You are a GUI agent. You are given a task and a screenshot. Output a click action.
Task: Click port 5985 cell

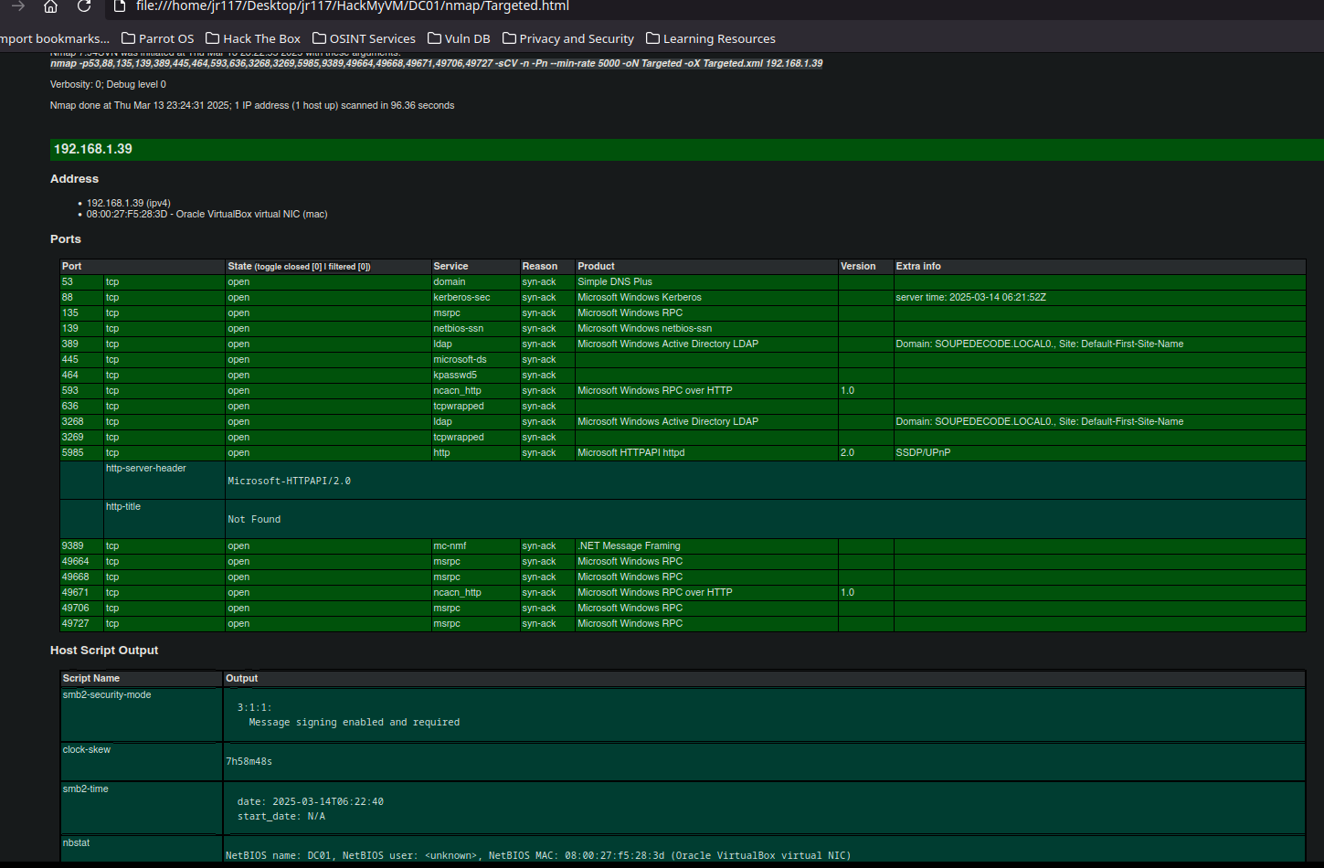81,453
